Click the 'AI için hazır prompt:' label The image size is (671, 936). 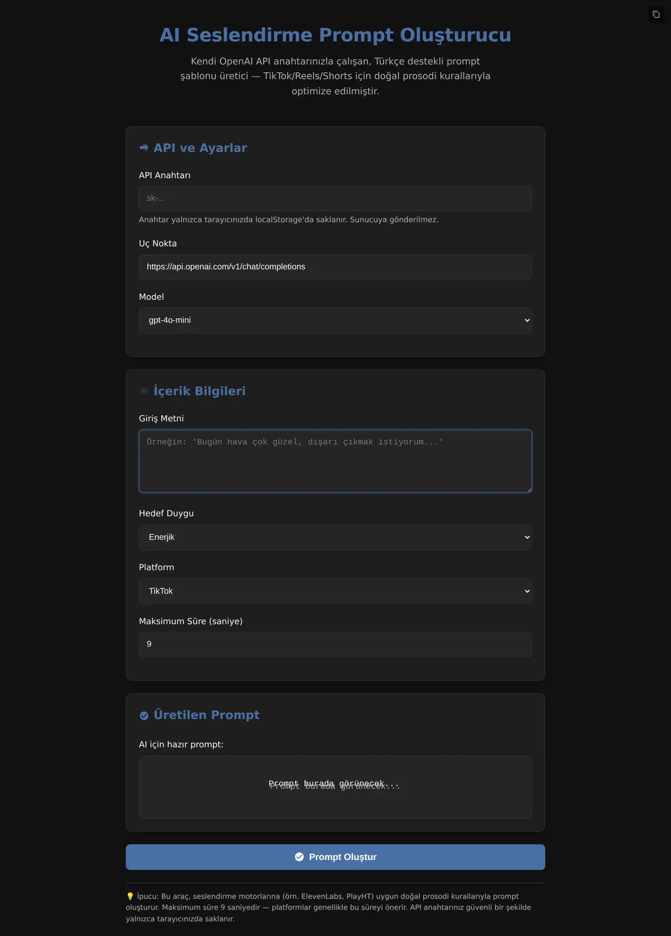click(181, 744)
